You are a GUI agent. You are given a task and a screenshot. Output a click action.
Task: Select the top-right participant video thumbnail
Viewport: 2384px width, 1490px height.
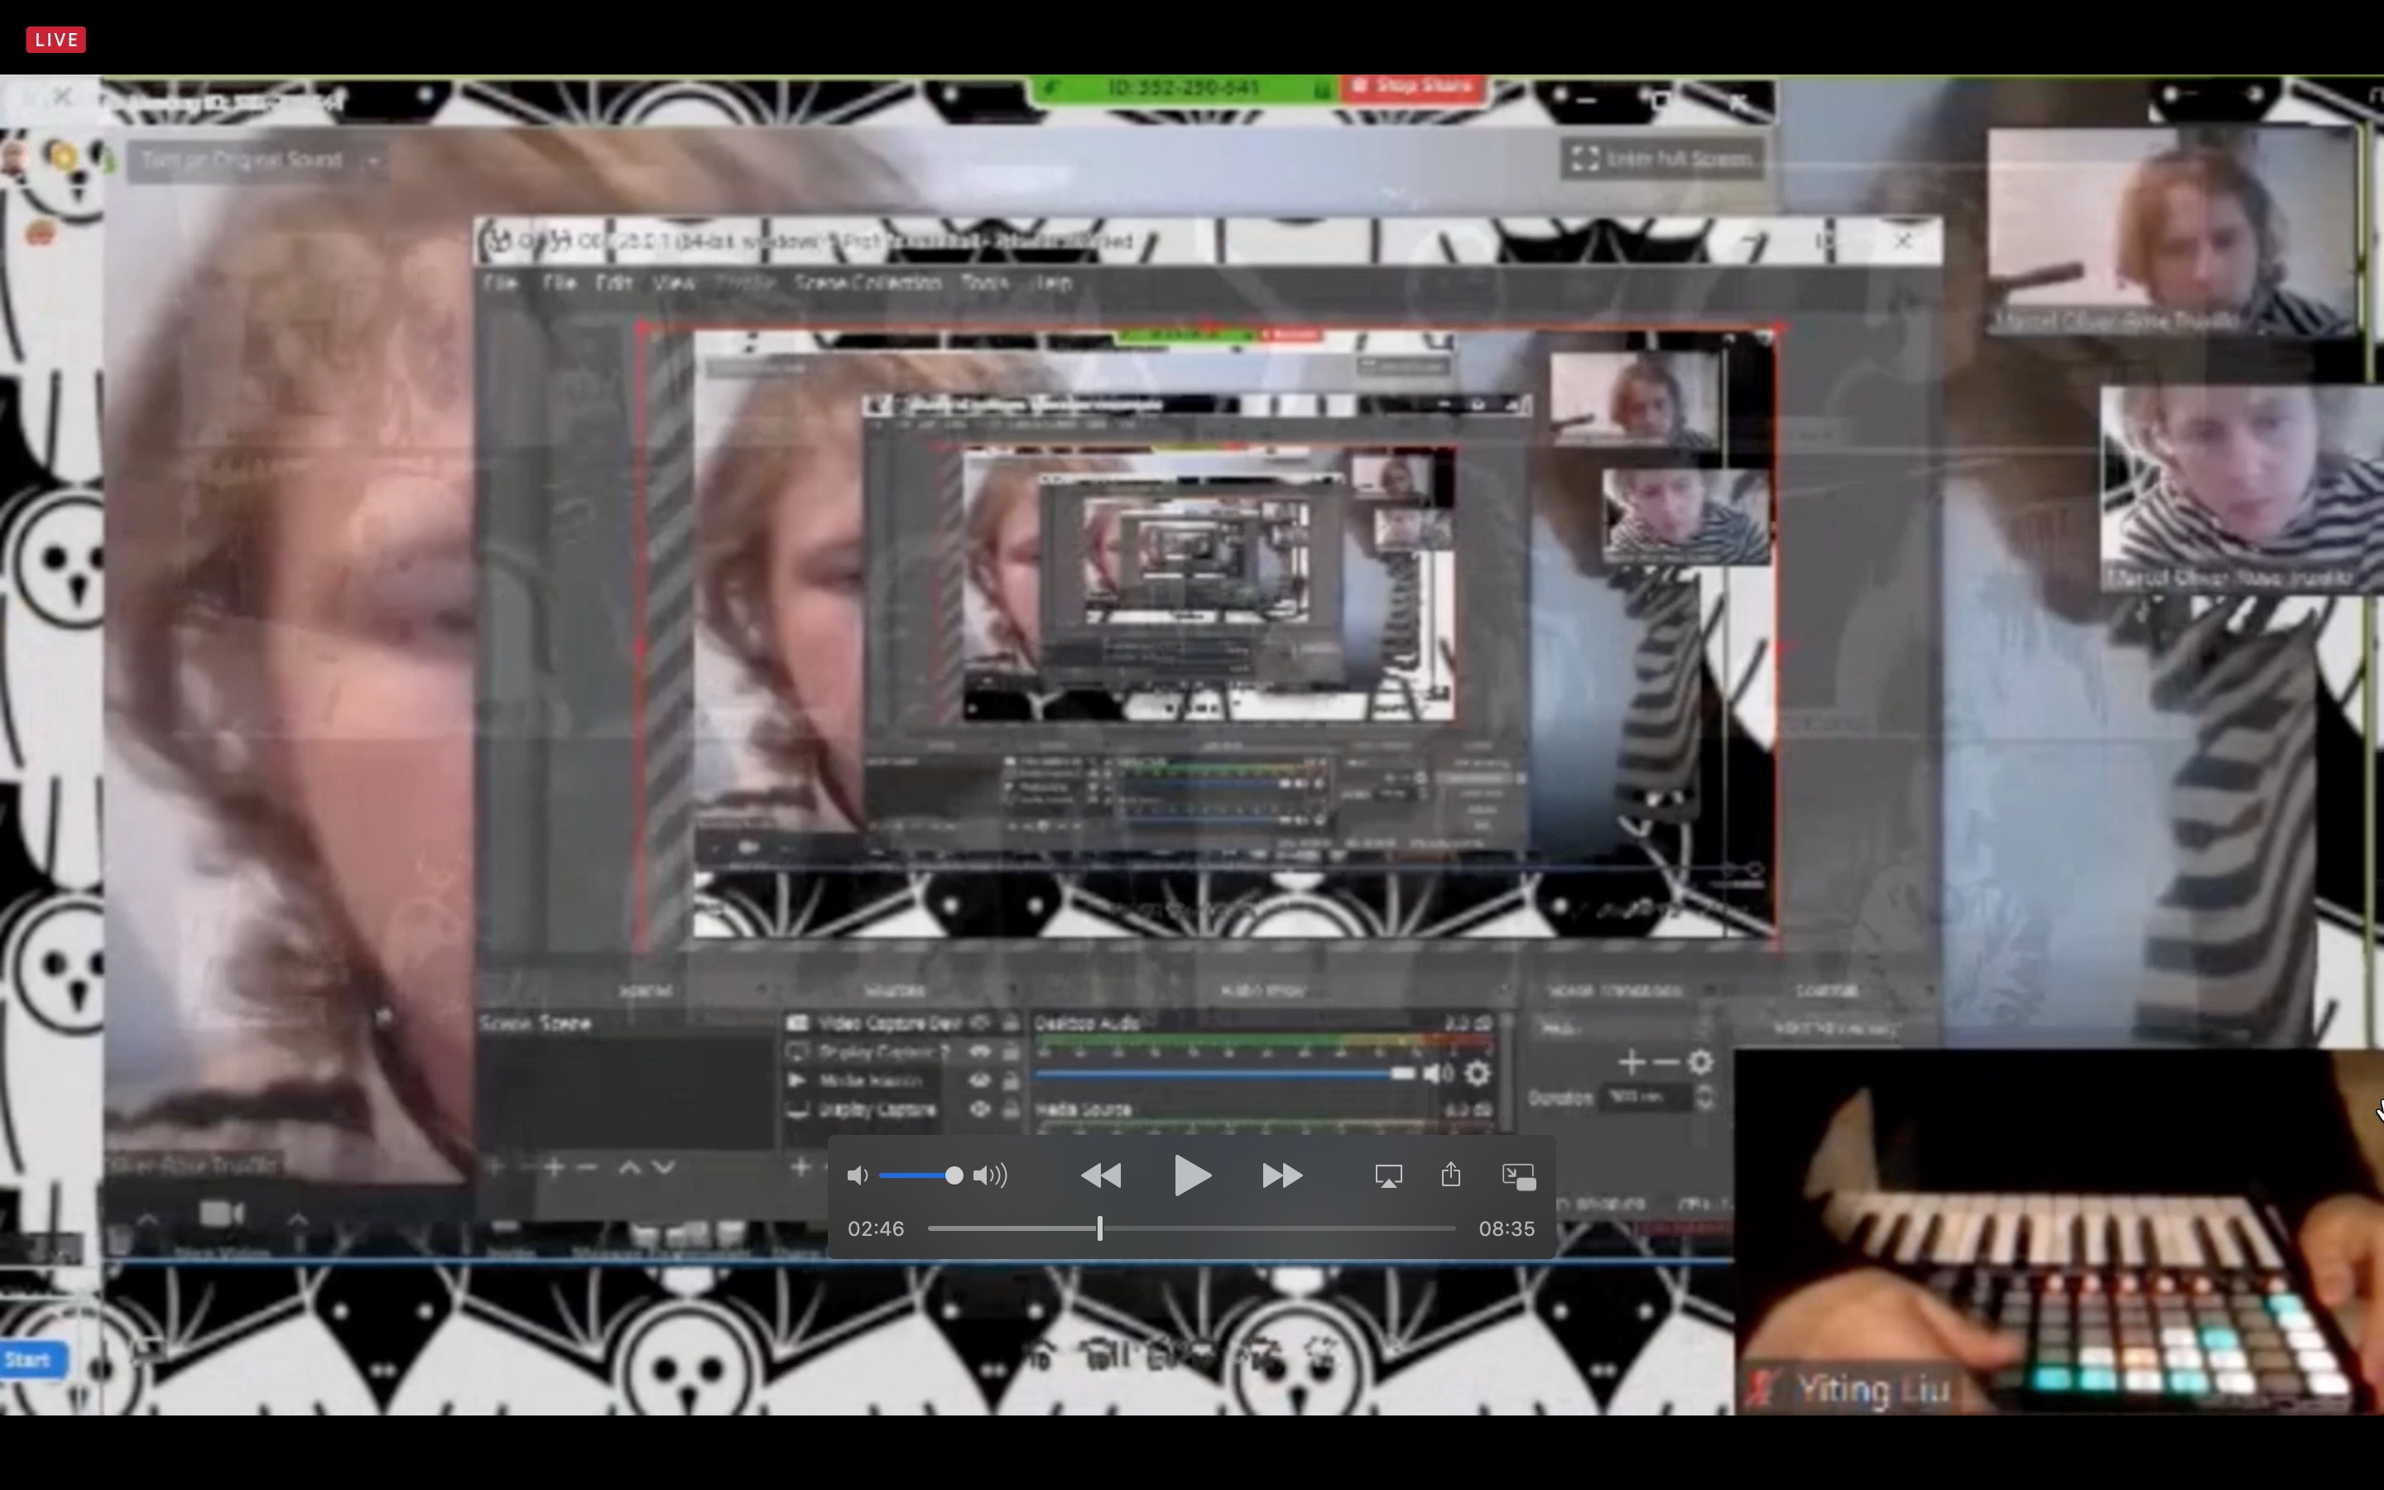pos(2172,232)
